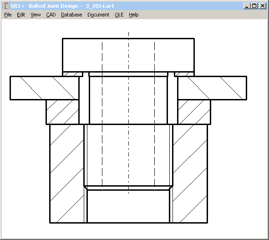
Task: Click the right side of top clamped plate
Action: pyautogui.click(x=212, y=88)
